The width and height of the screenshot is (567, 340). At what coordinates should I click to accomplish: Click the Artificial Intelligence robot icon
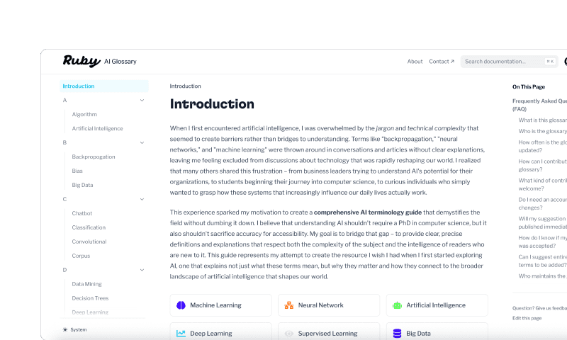point(397,305)
